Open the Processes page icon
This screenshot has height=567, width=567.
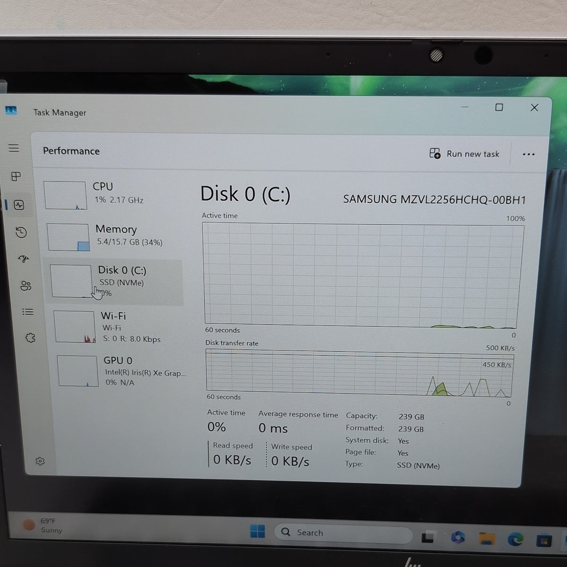point(16,176)
